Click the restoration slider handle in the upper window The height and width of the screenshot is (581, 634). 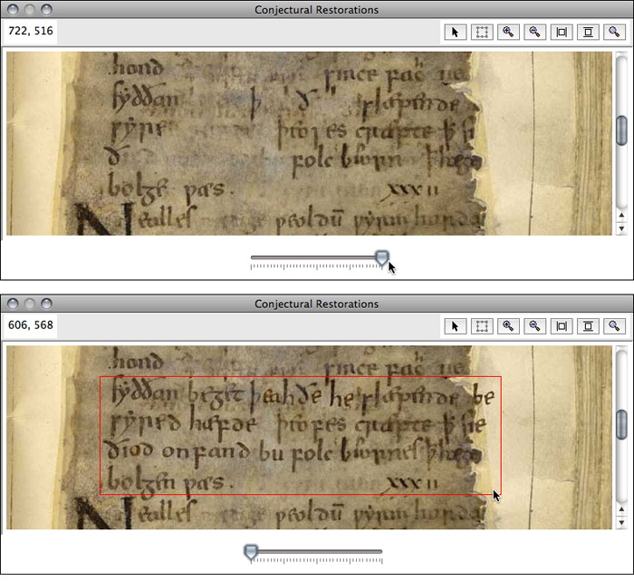381,258
